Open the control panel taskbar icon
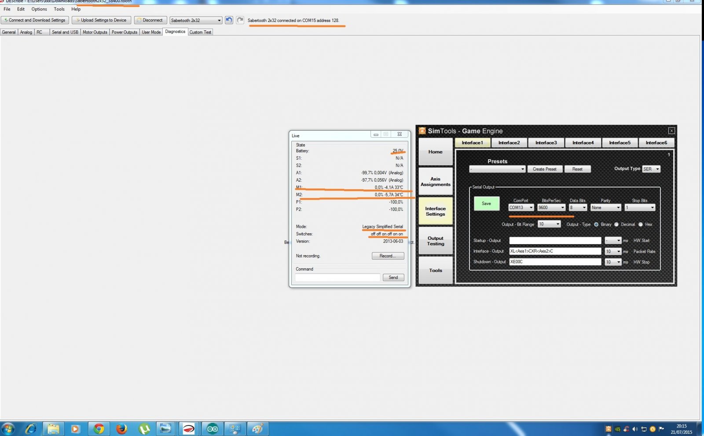The width and height of the screenshot is (704, 436). 235,429
